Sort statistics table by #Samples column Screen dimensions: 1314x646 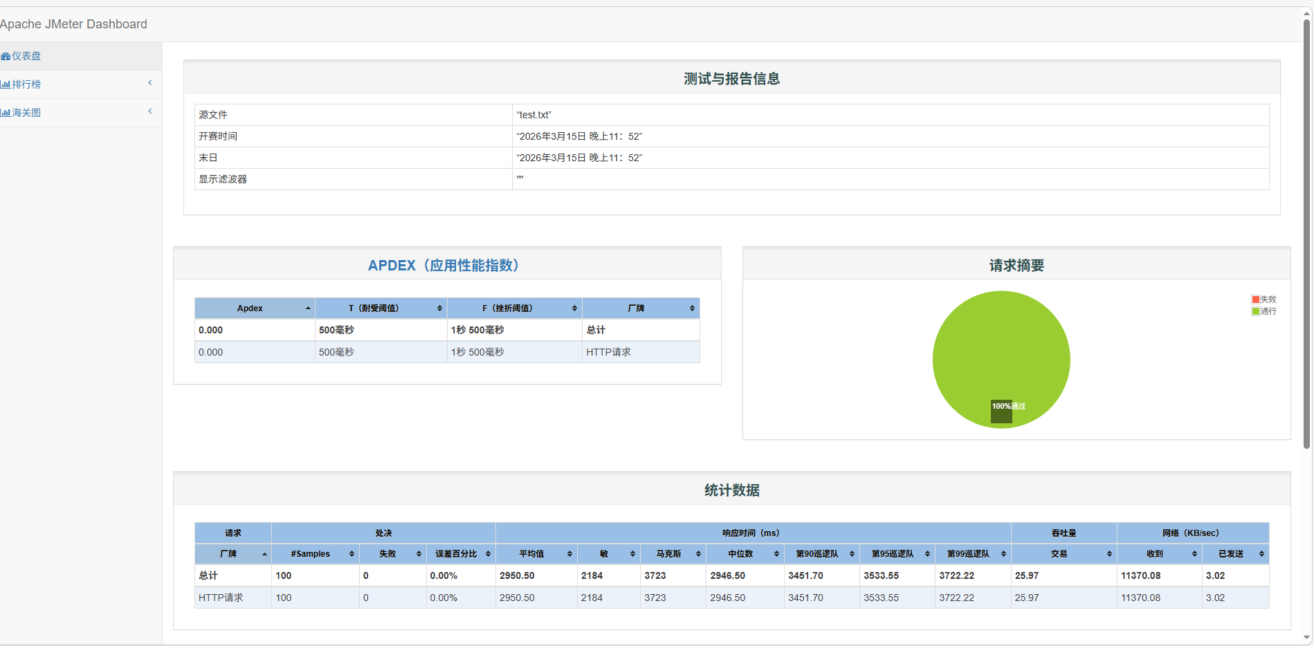(x=316, y=554)
